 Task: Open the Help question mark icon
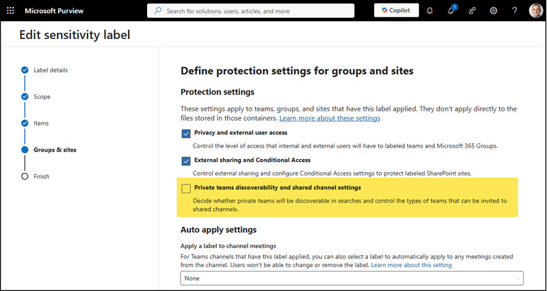(x=515, y=11)
